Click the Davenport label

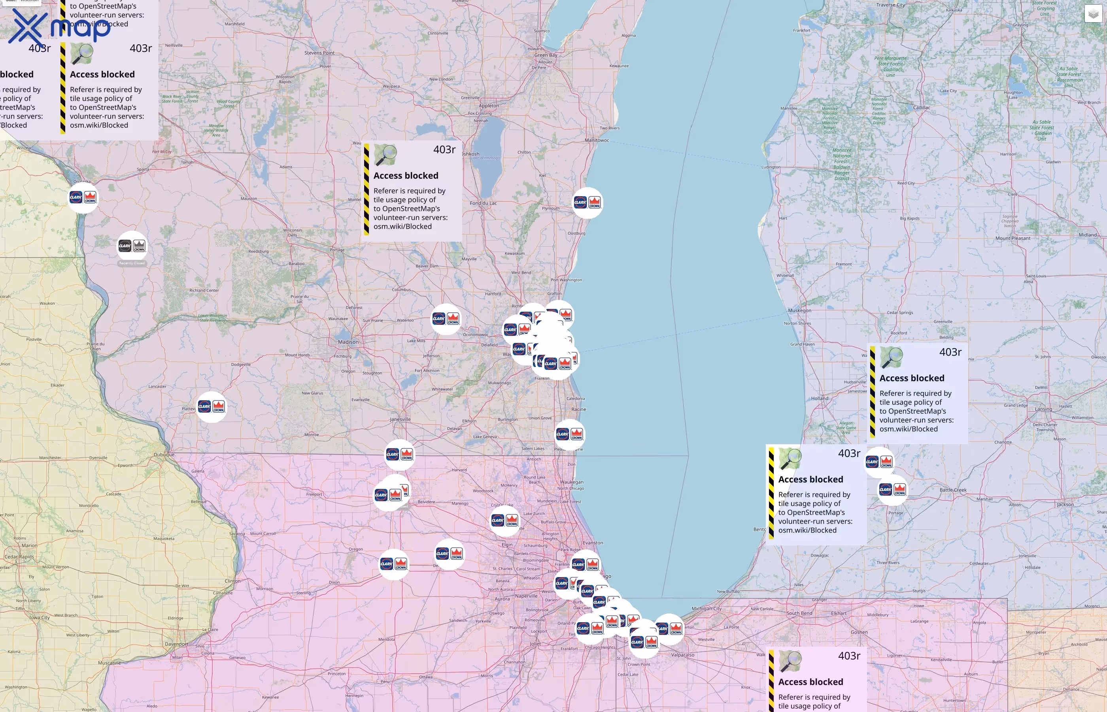[176, 644]
